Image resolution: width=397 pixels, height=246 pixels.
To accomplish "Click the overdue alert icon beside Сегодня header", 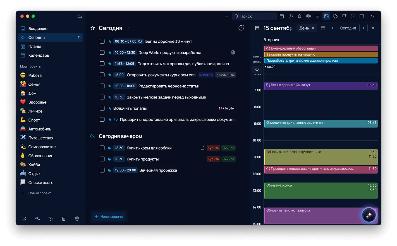I will click(x=241, y=28).
